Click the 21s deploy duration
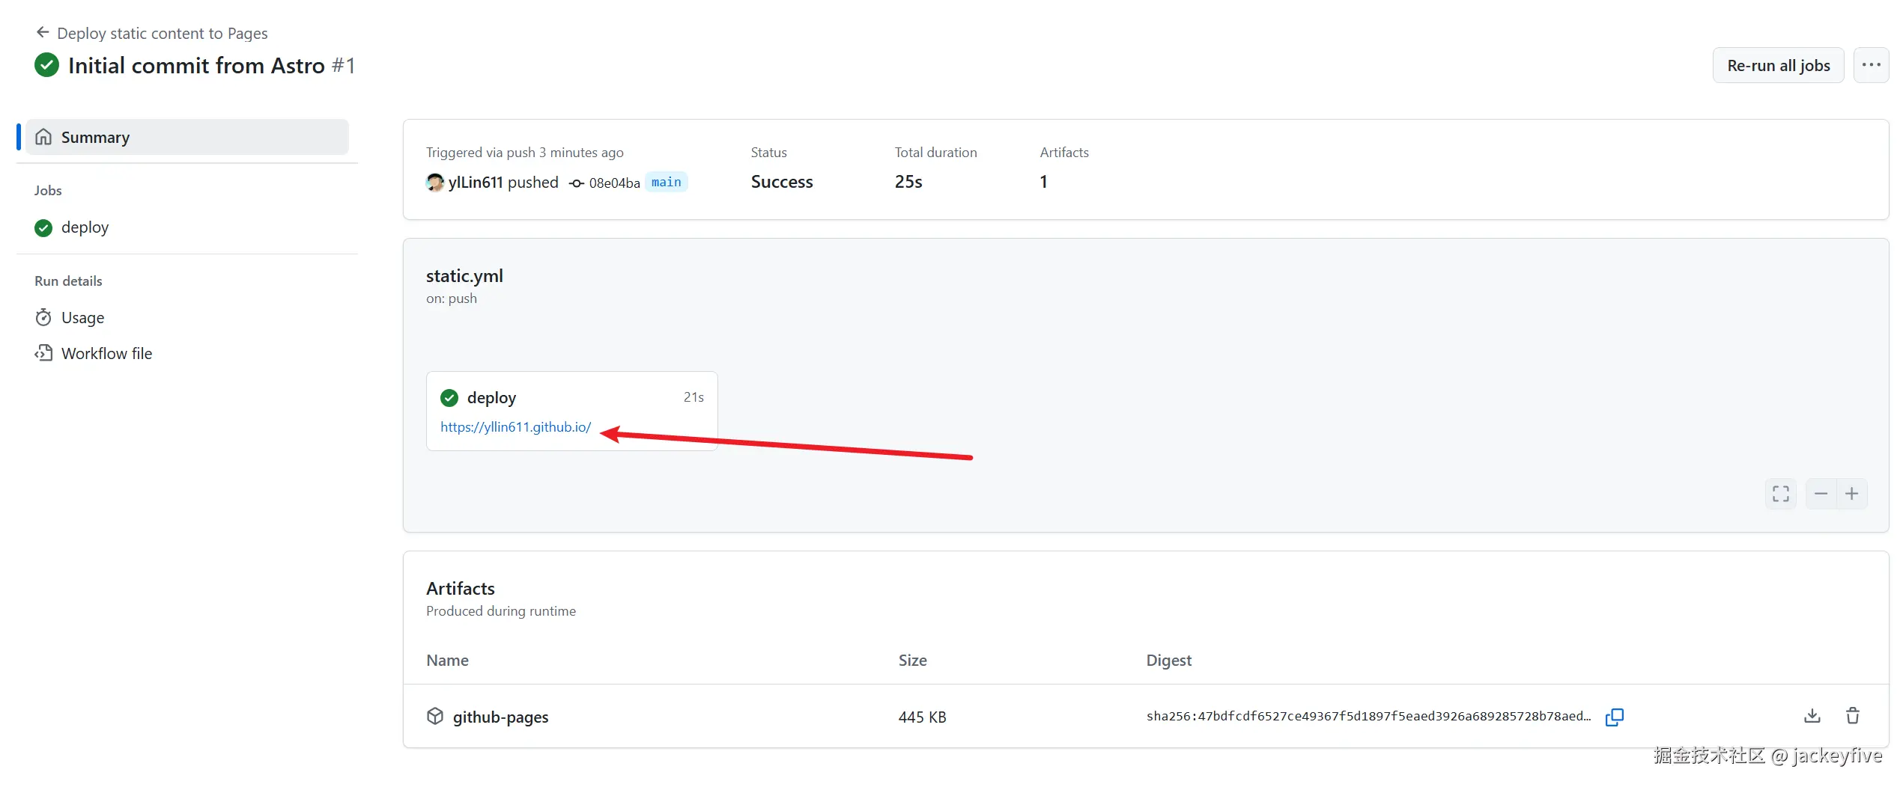Viewport: 1903px width, 787px height. click(x=693, y=396)
